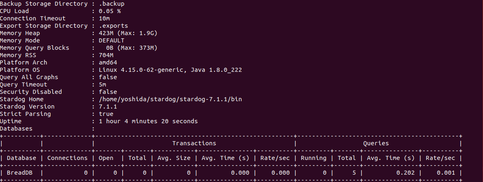This screenshot has height=182, width=483.
Task: Click the Stardog Home path text
Action: tap(170, 99)
